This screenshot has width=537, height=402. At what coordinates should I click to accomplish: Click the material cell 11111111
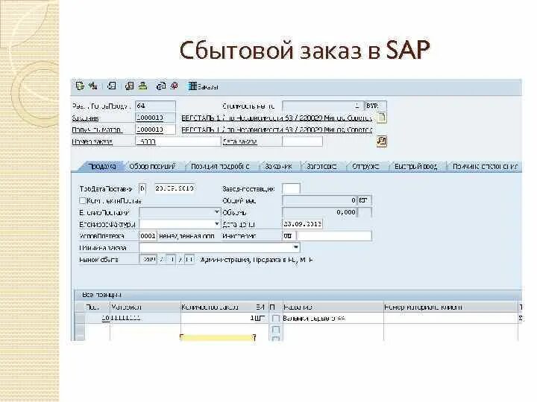click(145, 319)
